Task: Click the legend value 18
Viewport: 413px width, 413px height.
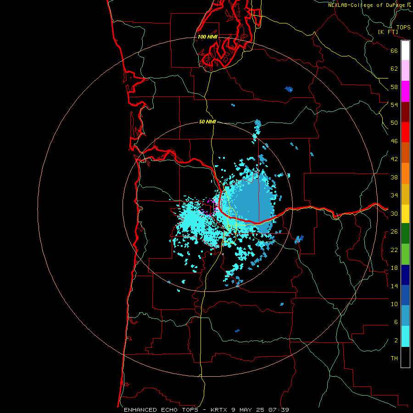Action: point(394,268)
